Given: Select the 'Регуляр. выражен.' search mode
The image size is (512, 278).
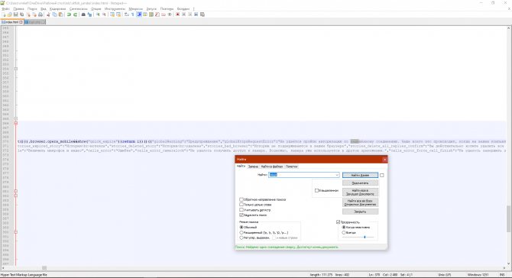Looking at the screenshot, I should (x=241, y=238).
